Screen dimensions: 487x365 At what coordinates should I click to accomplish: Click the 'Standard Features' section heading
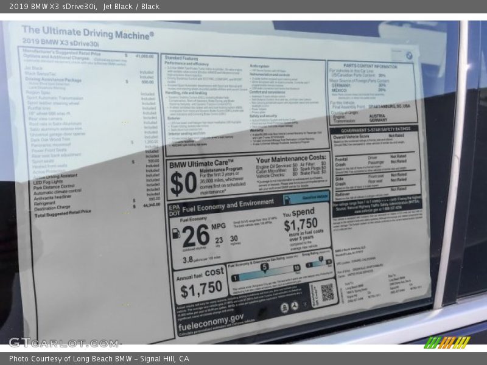(181, 58)
